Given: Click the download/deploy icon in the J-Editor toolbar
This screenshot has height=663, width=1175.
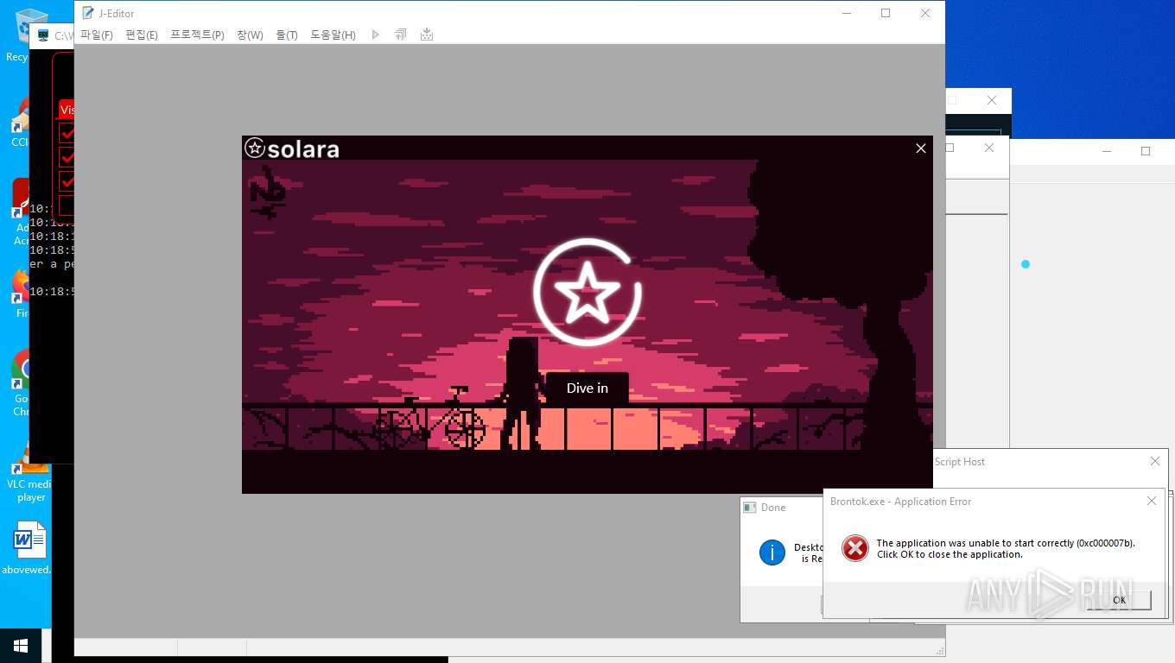Looking at the screenshot, I should tap(426, 35).
